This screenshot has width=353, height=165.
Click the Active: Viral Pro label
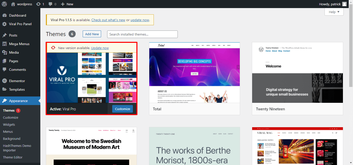pyautogui.click(x=63, y=109)
